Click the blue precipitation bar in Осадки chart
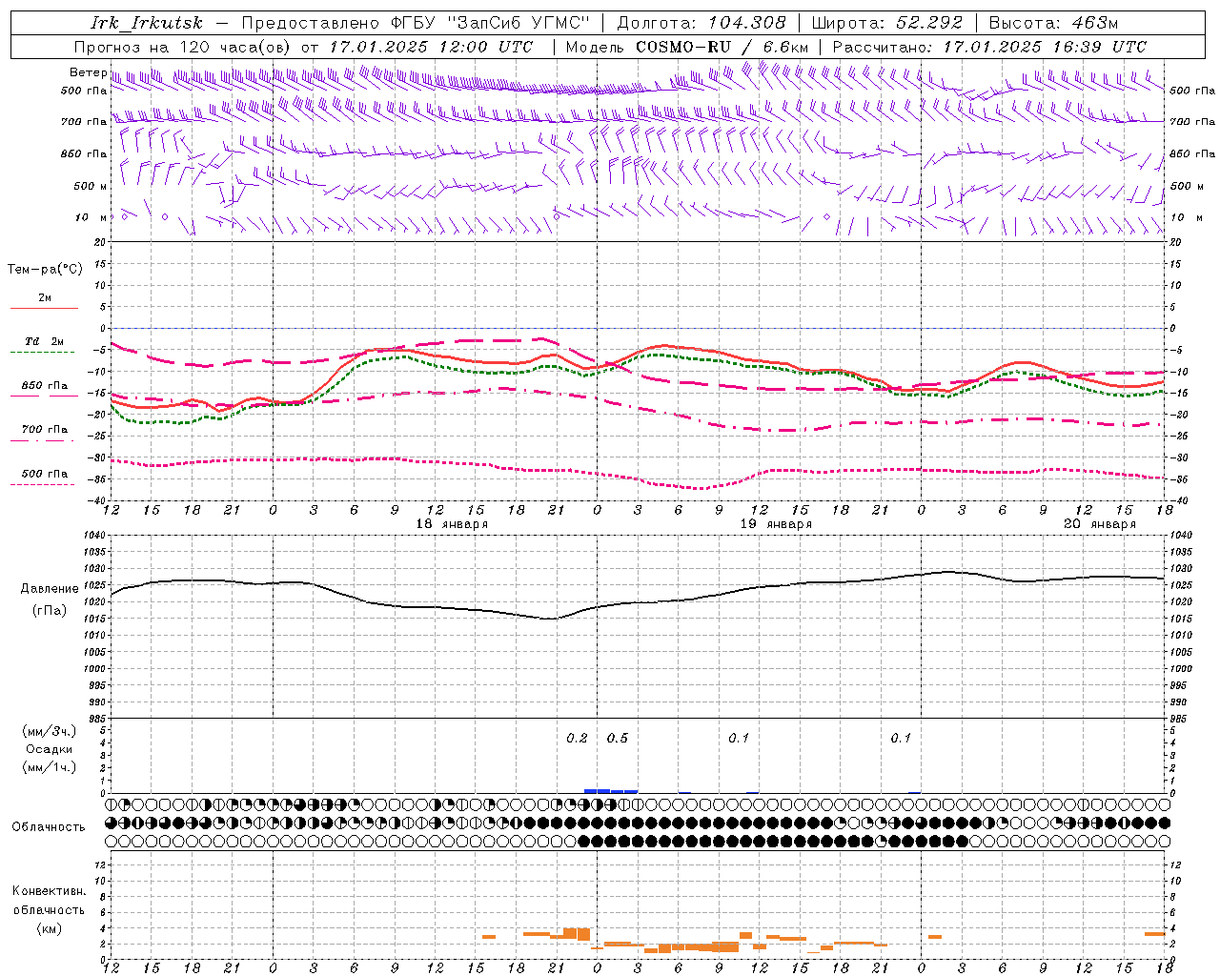Screen dimensions: 1220x976 (610, 791)
